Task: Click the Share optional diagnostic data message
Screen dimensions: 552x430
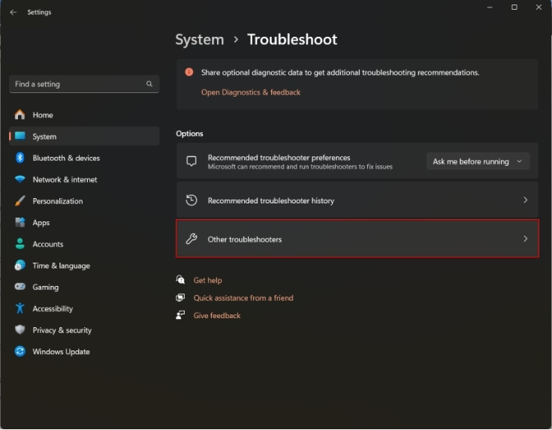Action: pos(340,73)
